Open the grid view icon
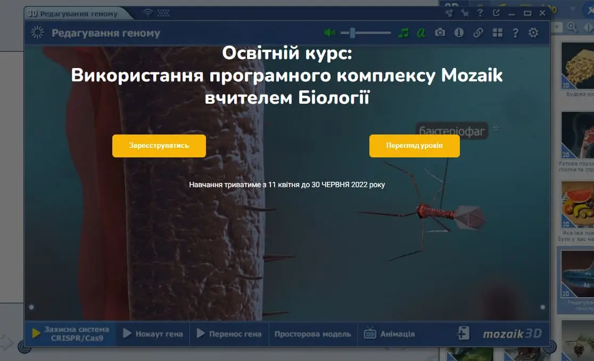The width and height of the screenshot is (594, 361). point(498,33)
